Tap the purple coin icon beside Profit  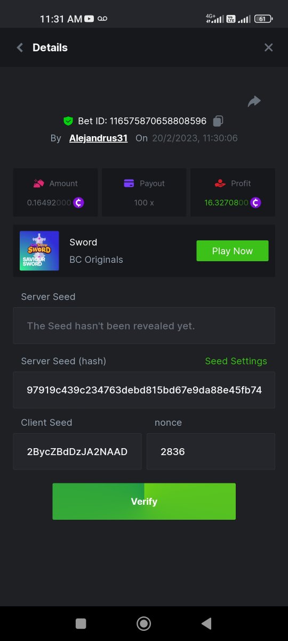tap(255, 202)
